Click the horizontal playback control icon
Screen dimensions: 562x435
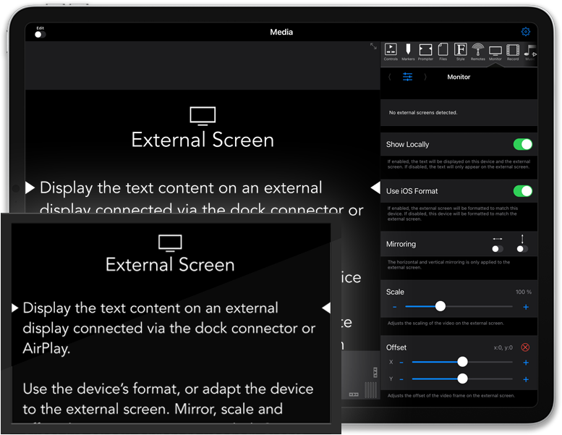[x=354, y=394]
